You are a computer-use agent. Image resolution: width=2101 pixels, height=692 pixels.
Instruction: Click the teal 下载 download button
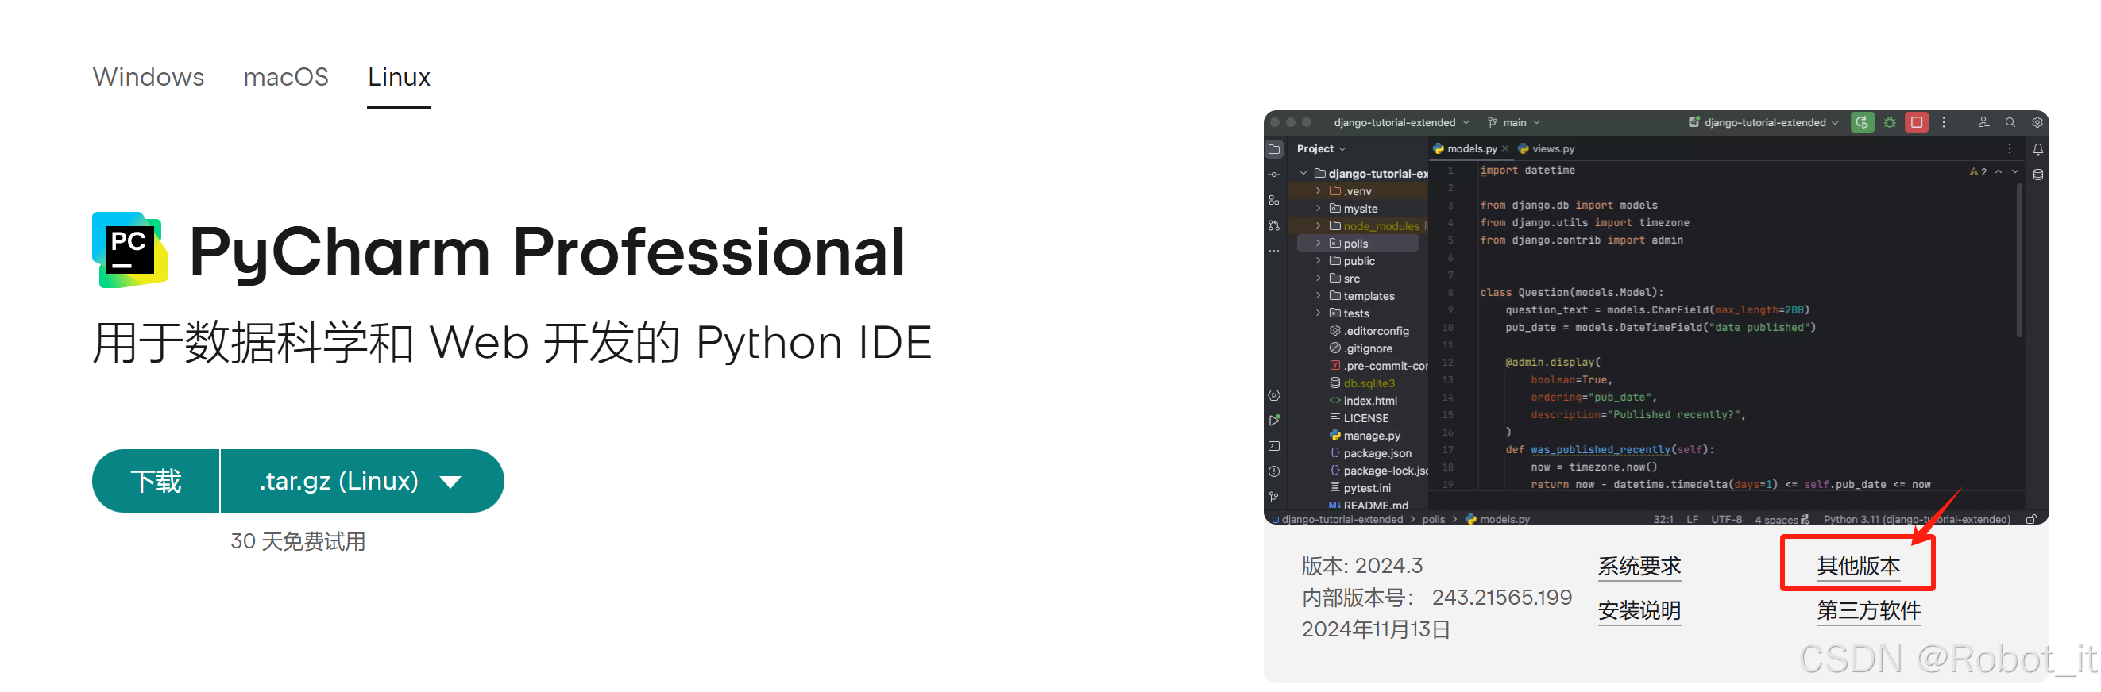click(x=156, y=481)
